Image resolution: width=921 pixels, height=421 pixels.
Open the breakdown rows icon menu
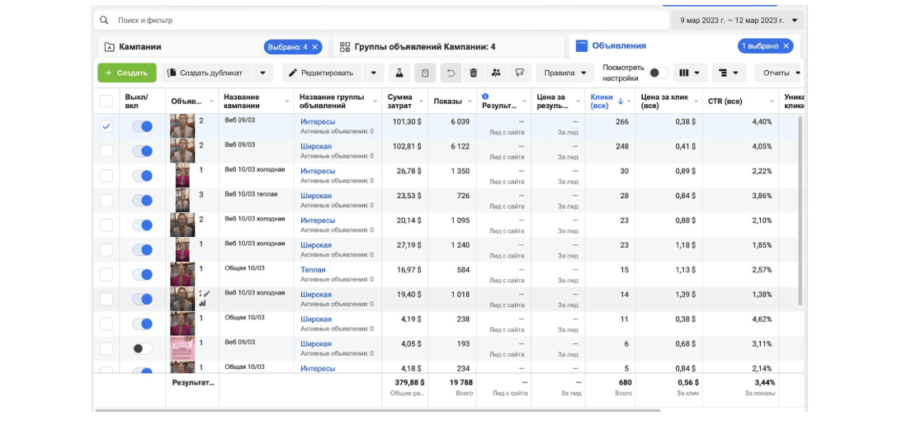pos(727,73)
